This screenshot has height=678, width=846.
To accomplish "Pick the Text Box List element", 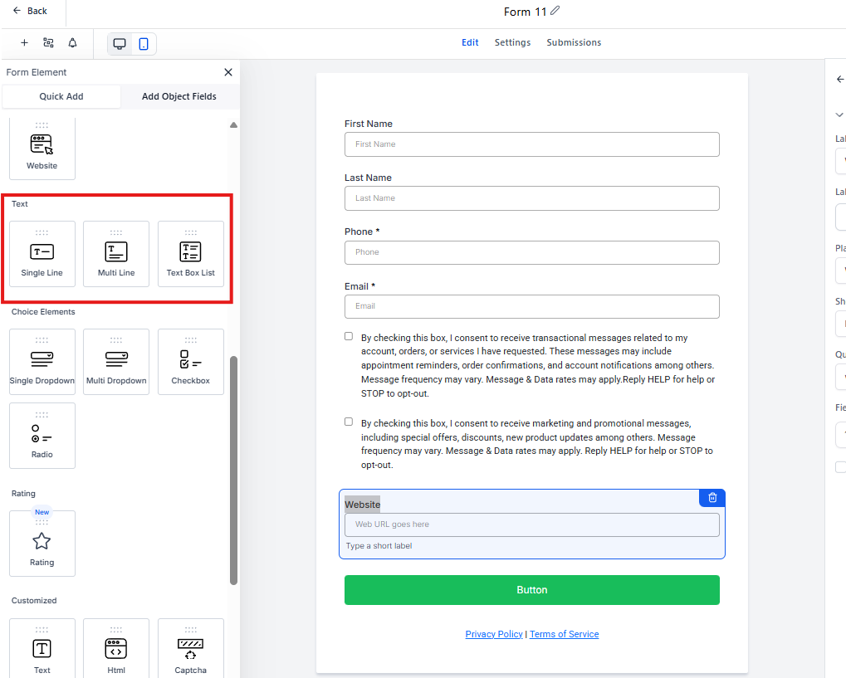I will click(x=190, y=254).
